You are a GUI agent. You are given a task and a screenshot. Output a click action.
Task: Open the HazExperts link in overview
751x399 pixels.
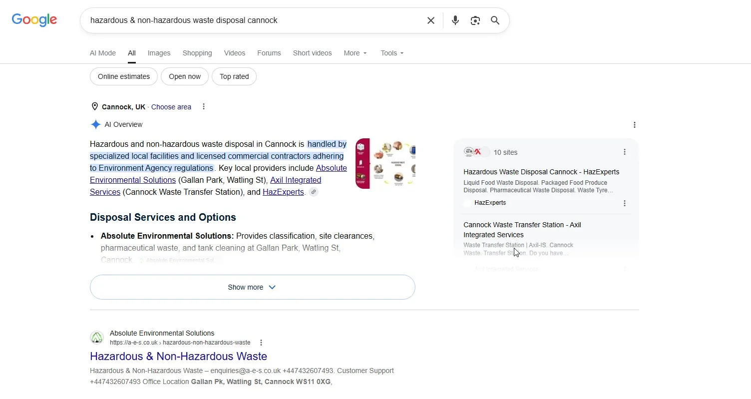click(283, 192)
